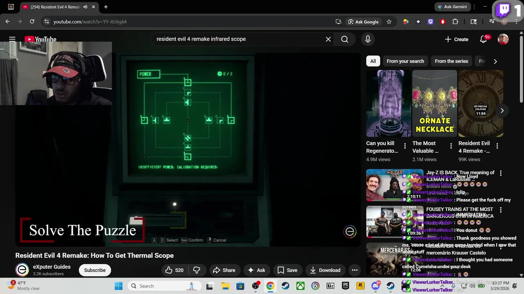Dislike the Thermal Scope video
This screenshot has height=294, width=524.
pos(197,270)
